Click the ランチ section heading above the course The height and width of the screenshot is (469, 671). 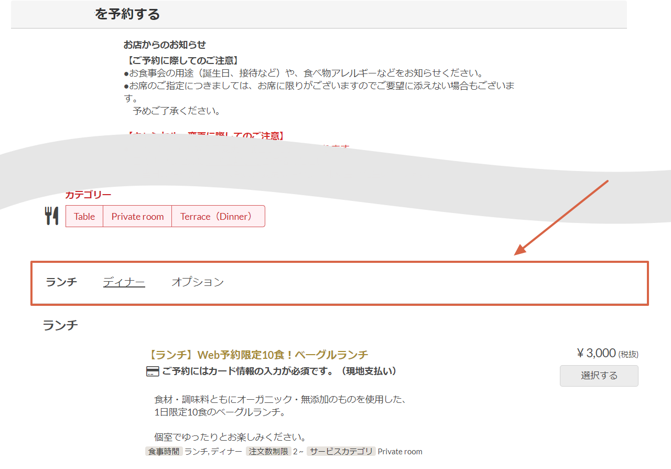tap(60, 325)
